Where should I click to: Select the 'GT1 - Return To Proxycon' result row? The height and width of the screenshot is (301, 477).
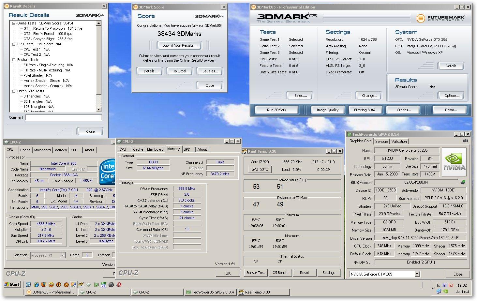coord(53,28)
